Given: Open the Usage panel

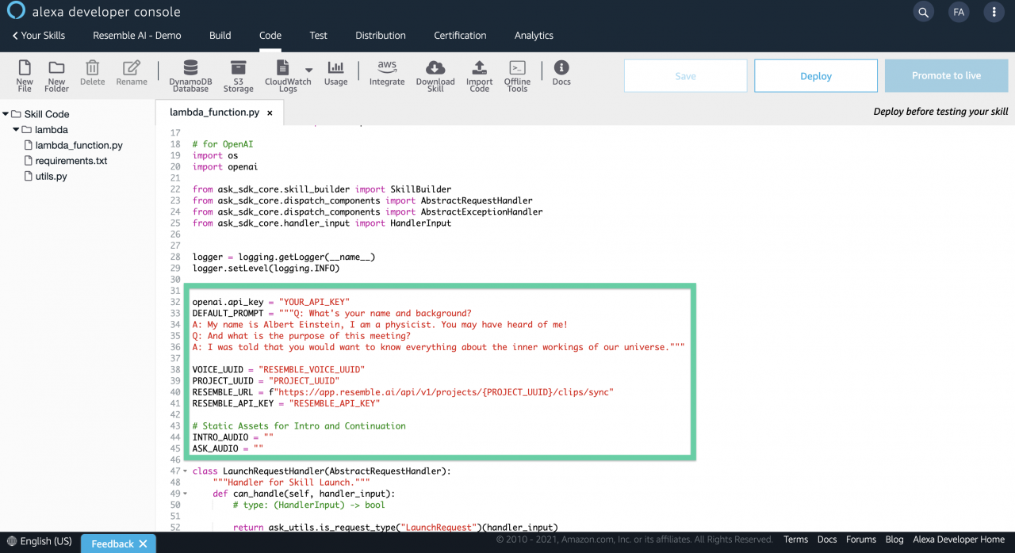Looking at the screenshot, I should [335, 75].
